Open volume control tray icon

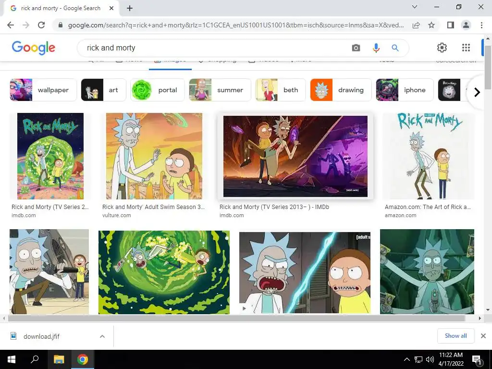[x=430, y=359]
